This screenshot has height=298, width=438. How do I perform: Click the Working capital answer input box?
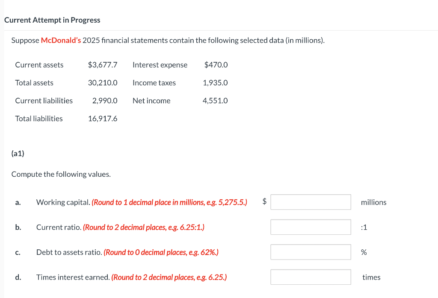[311, 202]
